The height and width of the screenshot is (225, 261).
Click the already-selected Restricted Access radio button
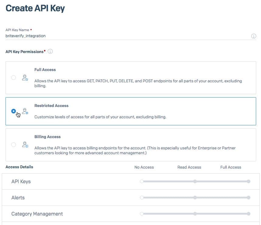[x=13, y=111]
